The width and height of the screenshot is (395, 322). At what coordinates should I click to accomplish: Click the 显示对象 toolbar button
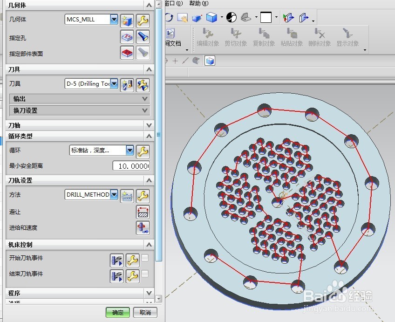[x=347, y=37]
